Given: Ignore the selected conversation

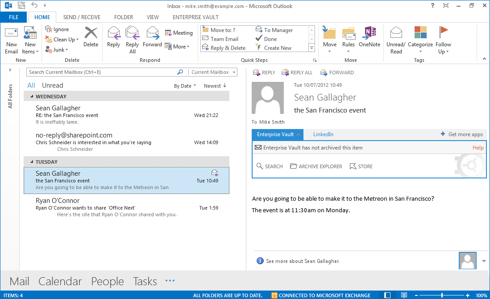Looking at the screenshot, I should [x=57, y=29].
